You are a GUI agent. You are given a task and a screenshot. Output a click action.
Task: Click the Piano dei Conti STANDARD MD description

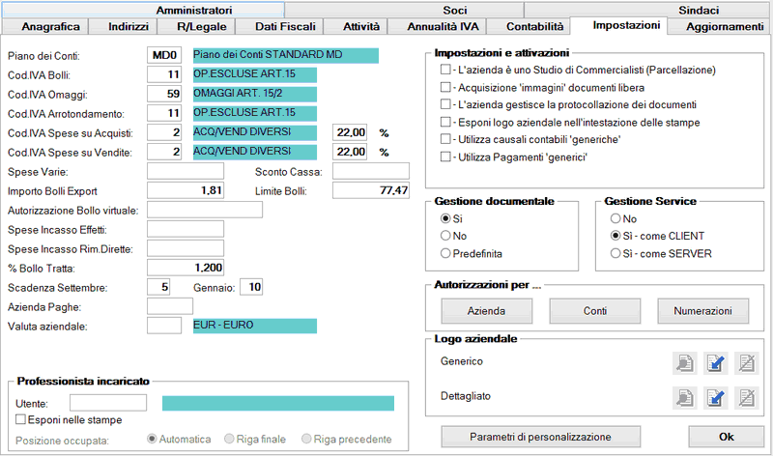(x=286, y=55)
